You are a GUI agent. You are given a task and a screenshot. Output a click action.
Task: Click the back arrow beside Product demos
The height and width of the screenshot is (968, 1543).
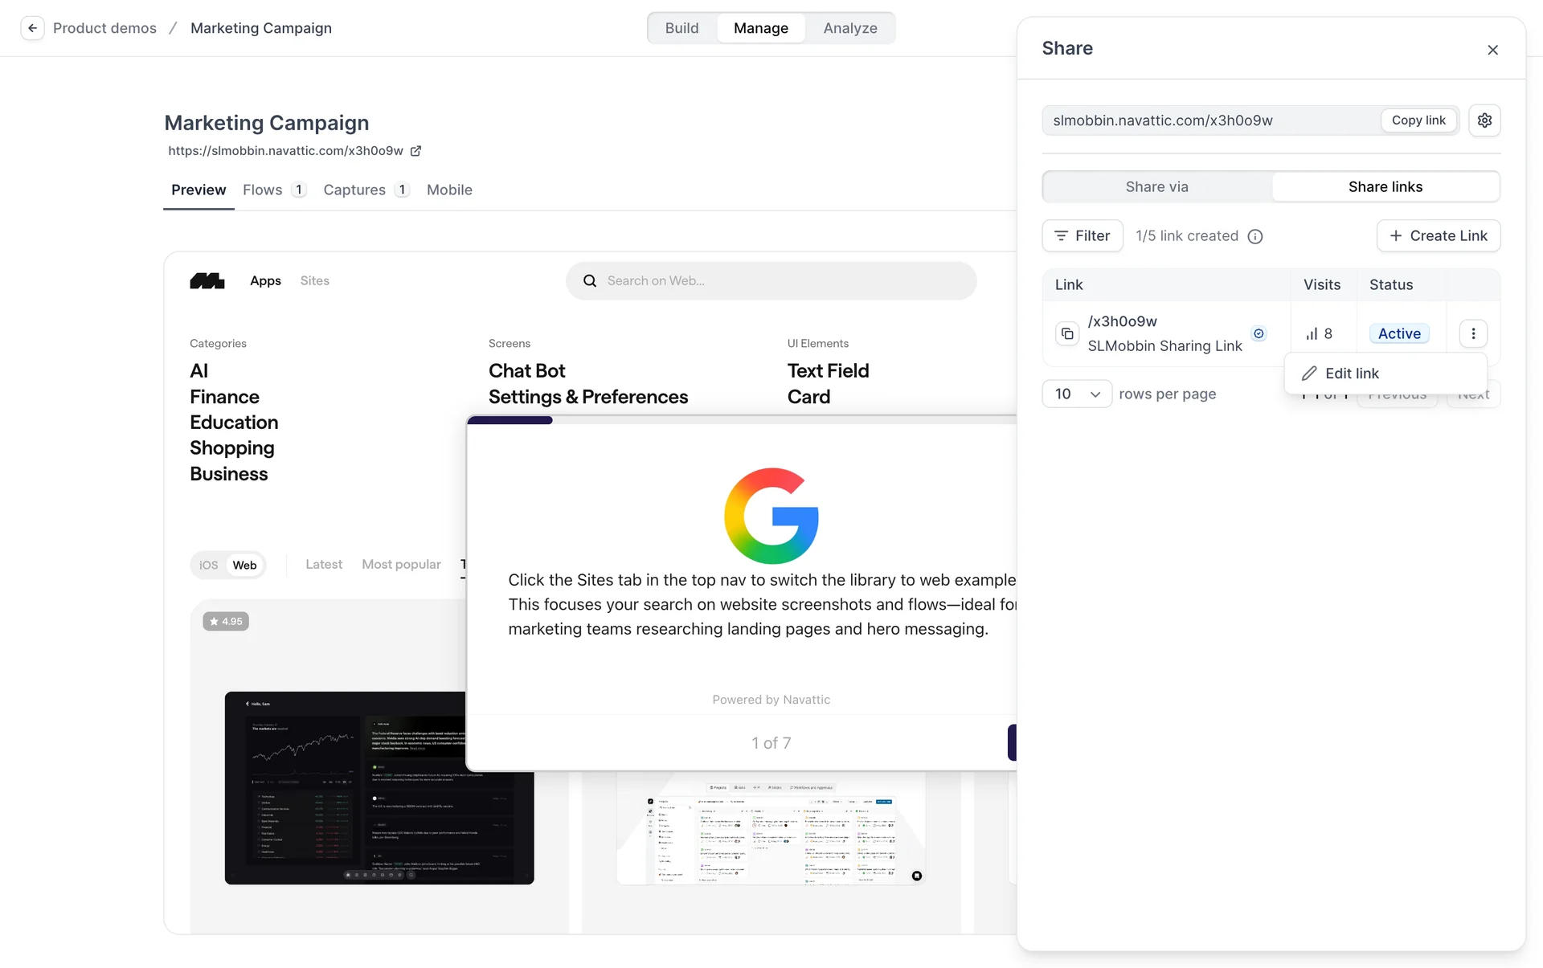32,28
